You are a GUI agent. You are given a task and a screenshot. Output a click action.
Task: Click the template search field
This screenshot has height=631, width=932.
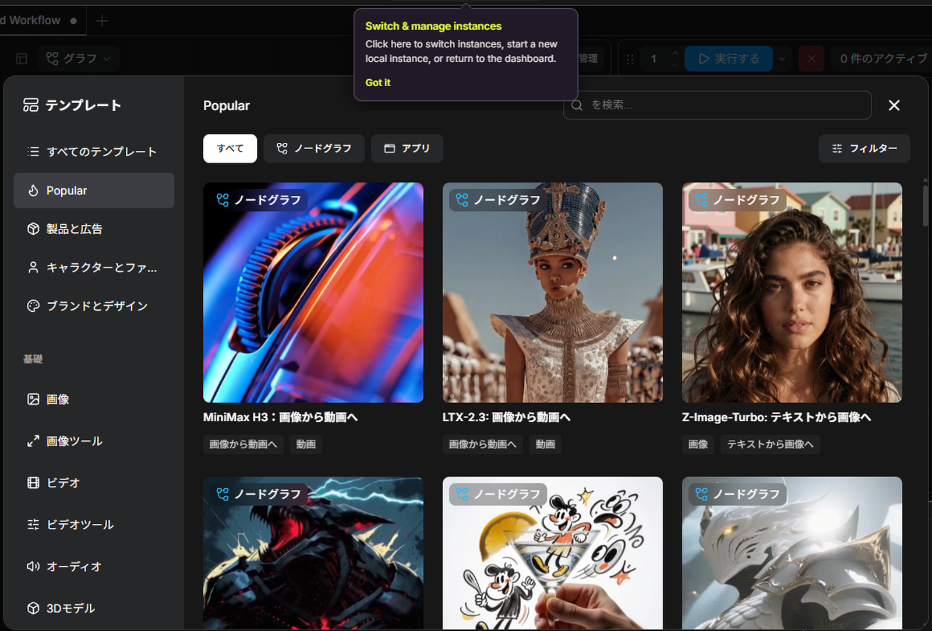point(718,105)
